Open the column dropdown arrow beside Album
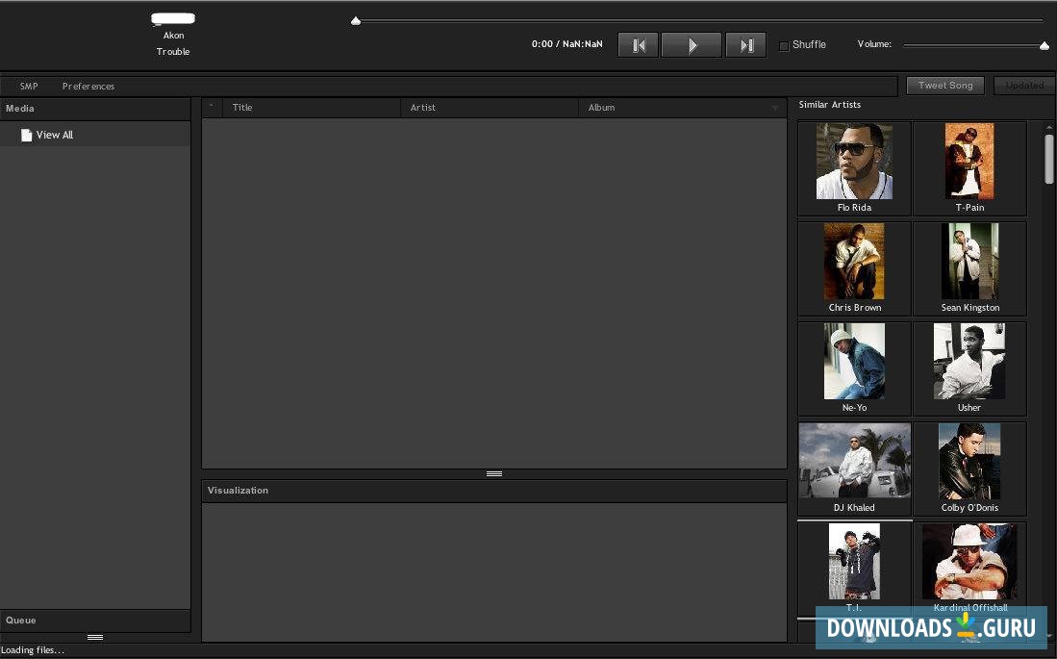1057x659 pixels. (775, 109)
